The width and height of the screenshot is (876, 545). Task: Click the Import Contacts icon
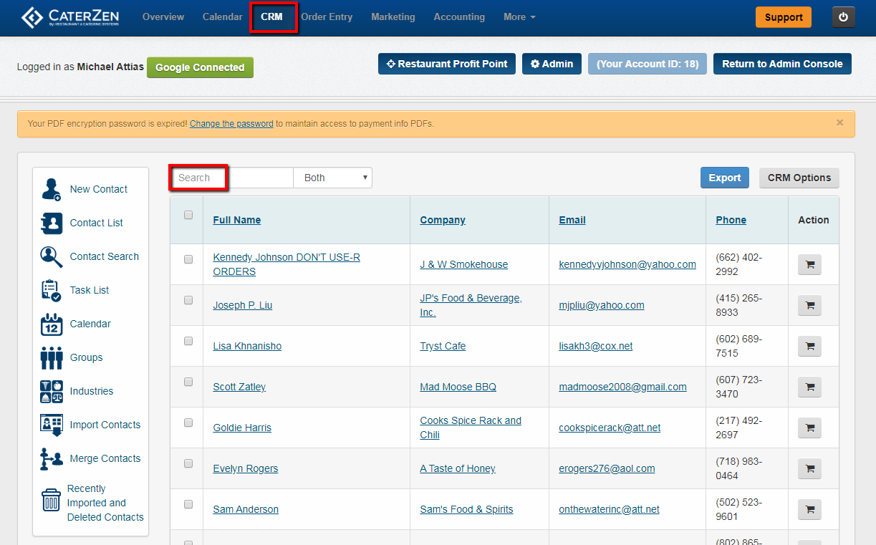coord(52,425)
